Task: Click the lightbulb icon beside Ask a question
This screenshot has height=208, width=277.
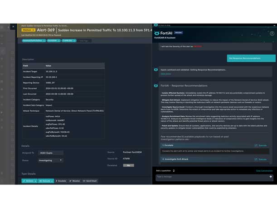Action: (174, 171)
